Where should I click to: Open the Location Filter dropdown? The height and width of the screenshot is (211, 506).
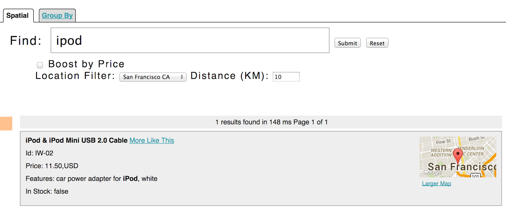point(153,77)
